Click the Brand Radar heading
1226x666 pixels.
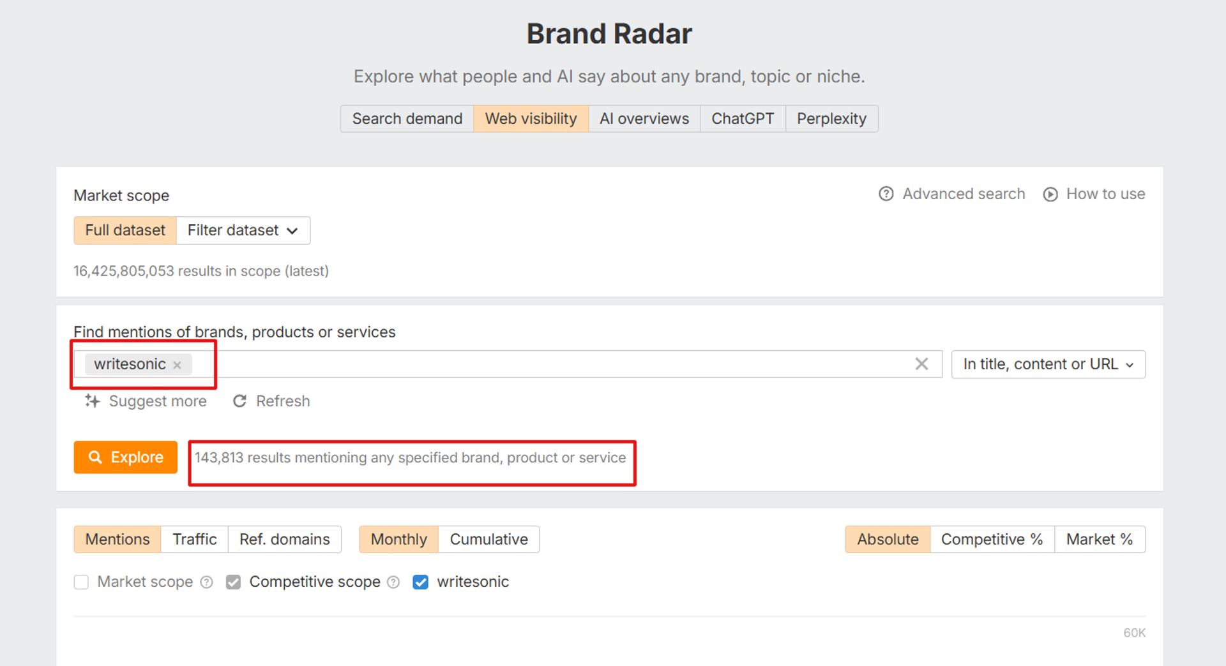pyautogui.click(x=609, y=34)
